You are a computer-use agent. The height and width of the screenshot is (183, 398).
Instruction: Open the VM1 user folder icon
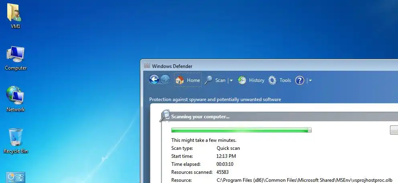coord(14,13)
